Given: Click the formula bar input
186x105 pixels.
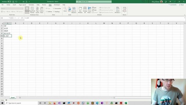Looking at the screenshot, I should coord(104,18).
